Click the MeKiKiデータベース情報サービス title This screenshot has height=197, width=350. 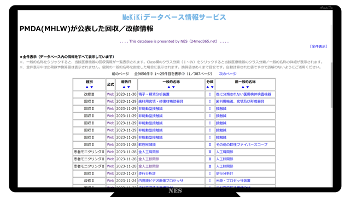174,17
